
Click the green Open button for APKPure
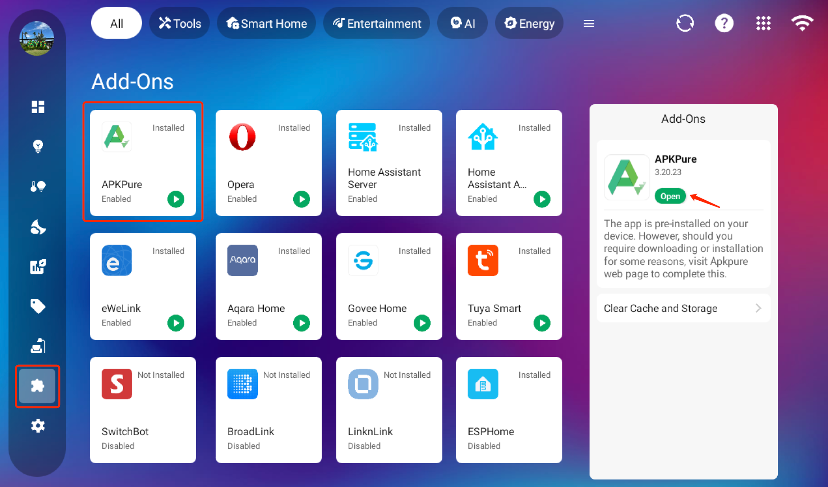point(670,196)
